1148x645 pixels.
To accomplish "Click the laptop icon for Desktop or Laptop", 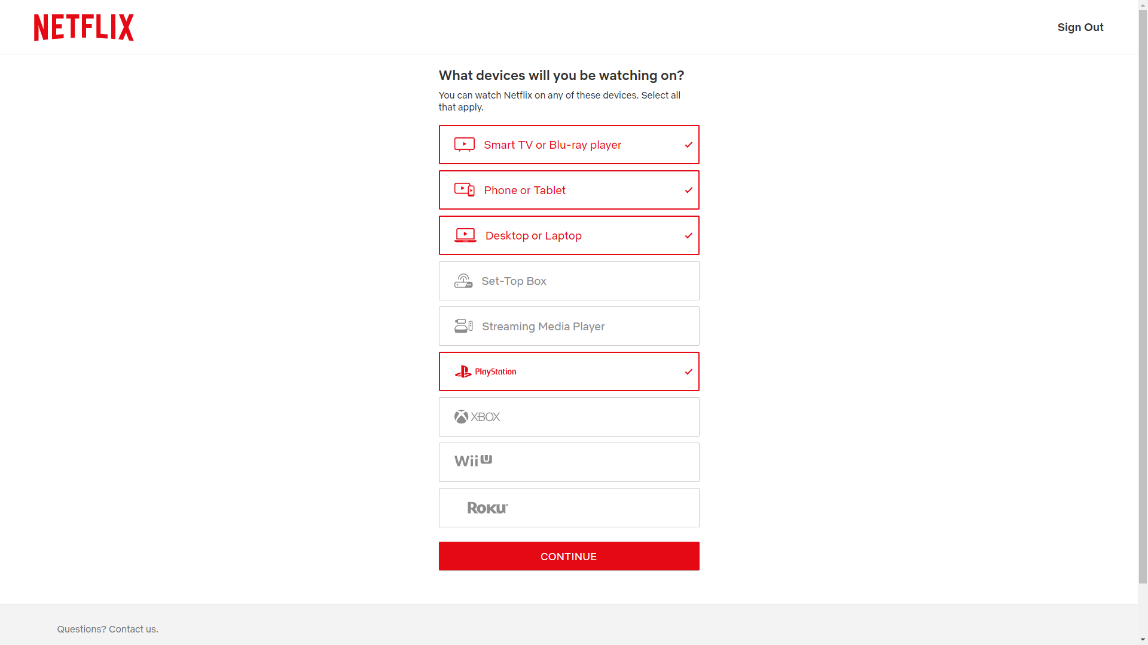I will click(x=465, y=235).
